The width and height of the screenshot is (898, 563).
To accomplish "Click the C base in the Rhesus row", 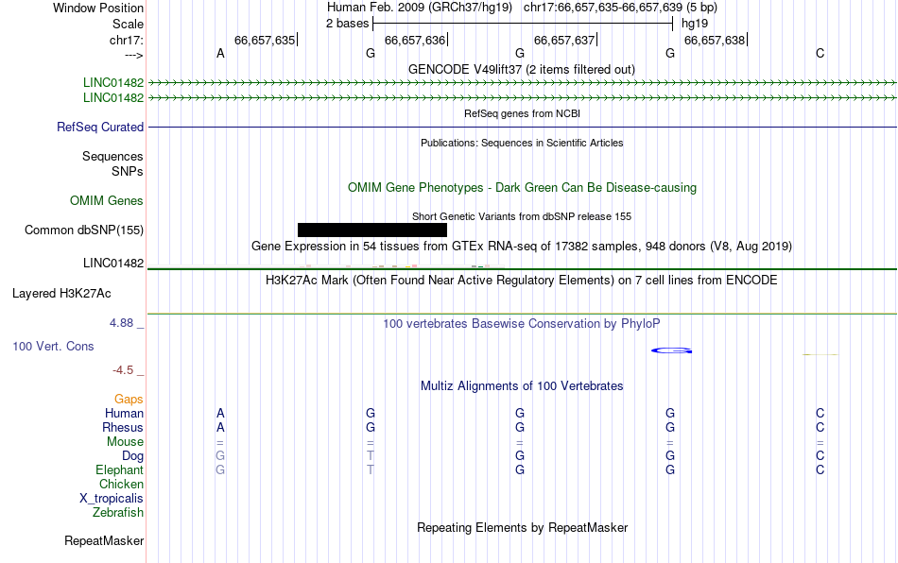I will (x=820, y=427).
